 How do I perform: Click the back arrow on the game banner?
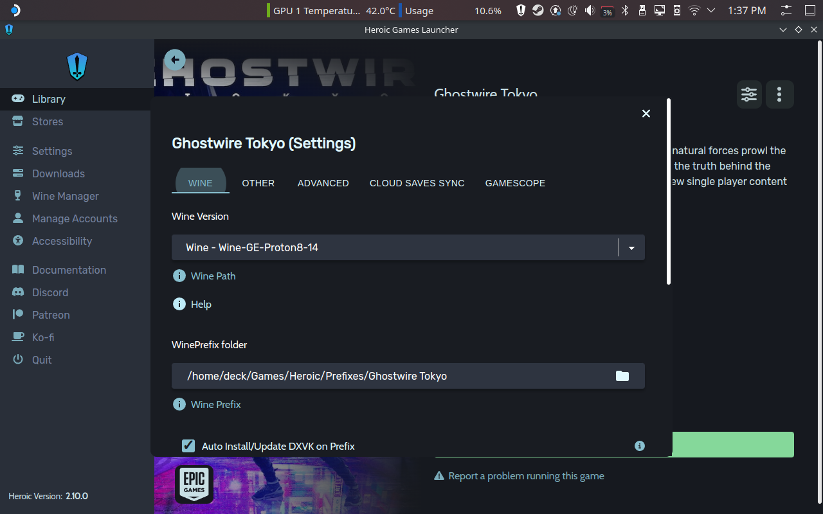[174, 59]
